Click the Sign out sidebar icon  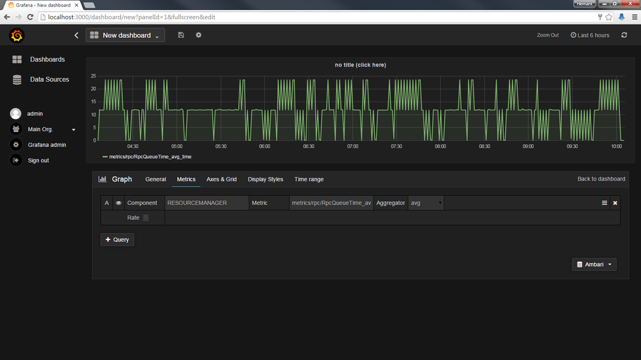(16, 160)
